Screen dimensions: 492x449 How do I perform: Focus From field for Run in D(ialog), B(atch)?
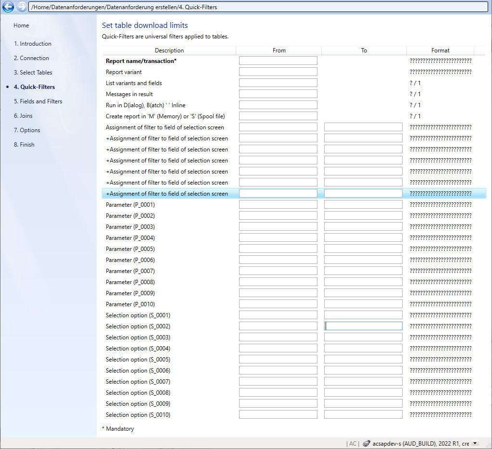[x=278, y=105]
